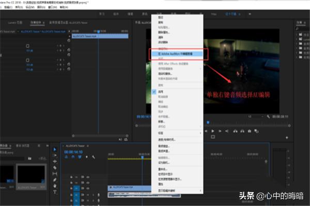Viewport: 310px width, 206px height.
Task: Select the Razor tool
Action: point(55,167)
